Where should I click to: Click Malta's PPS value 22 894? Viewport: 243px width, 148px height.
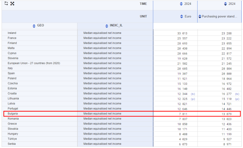click(227, 48)
